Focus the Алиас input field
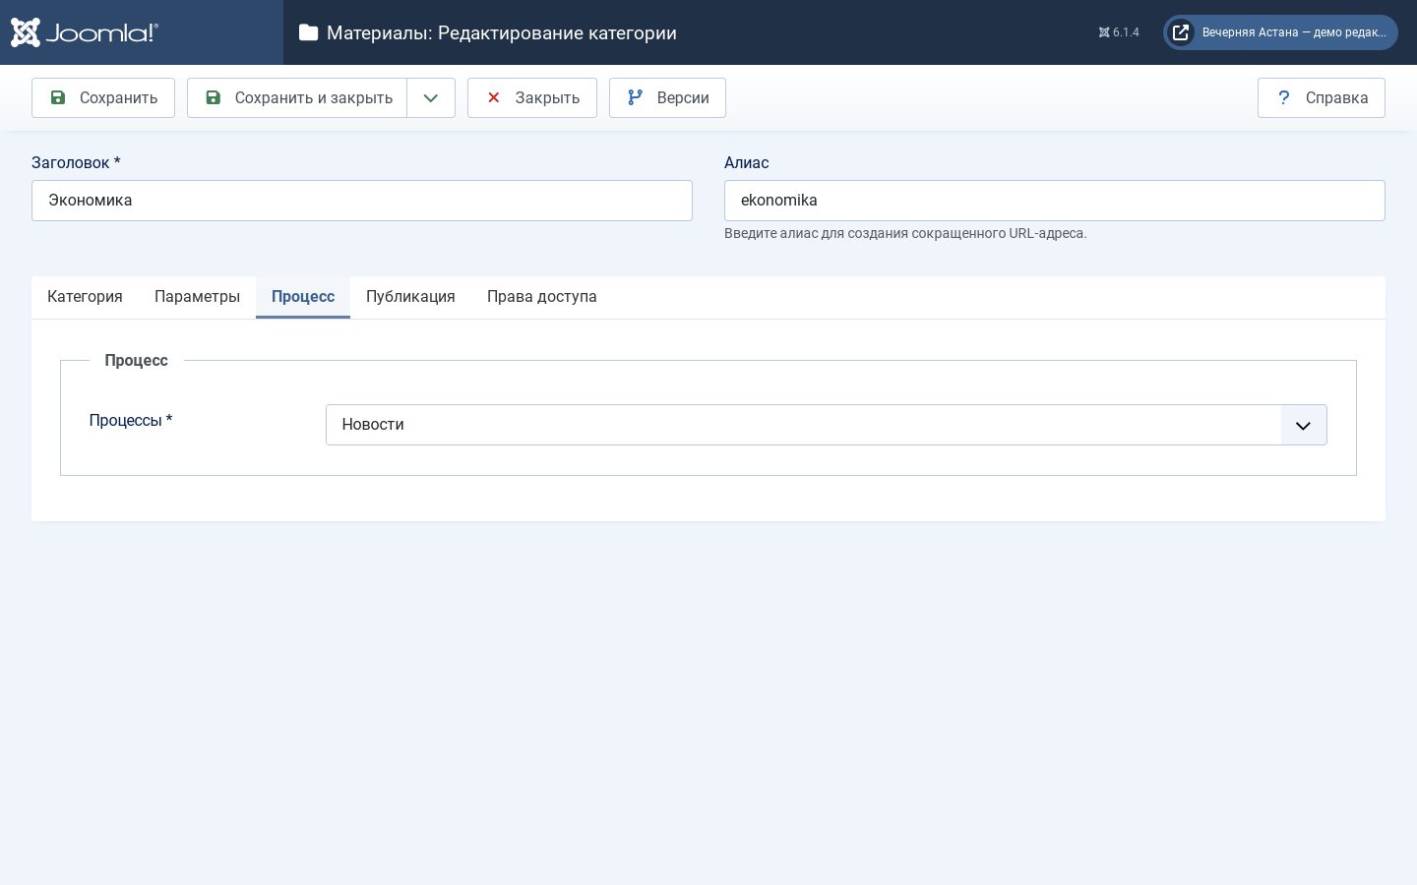 click(x=1055, y=201)
